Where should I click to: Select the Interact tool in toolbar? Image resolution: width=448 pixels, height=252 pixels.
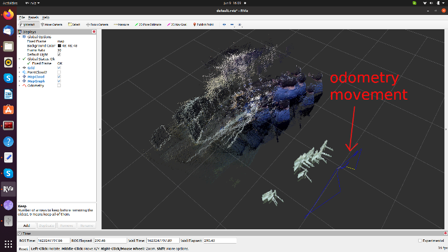(x=28, y=24)
